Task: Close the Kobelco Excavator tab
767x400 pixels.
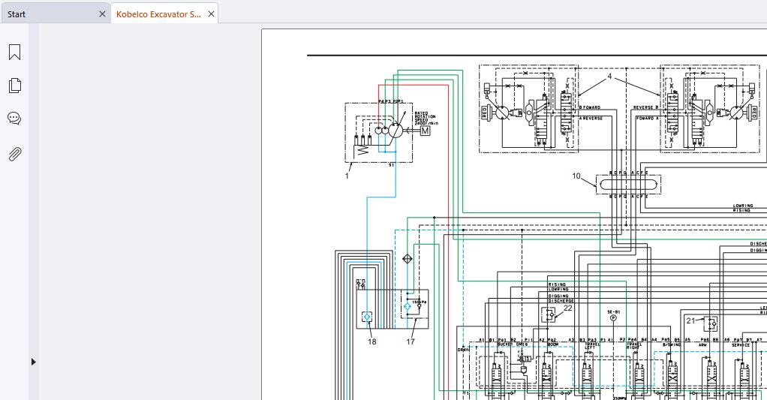Action: point(212,14)
